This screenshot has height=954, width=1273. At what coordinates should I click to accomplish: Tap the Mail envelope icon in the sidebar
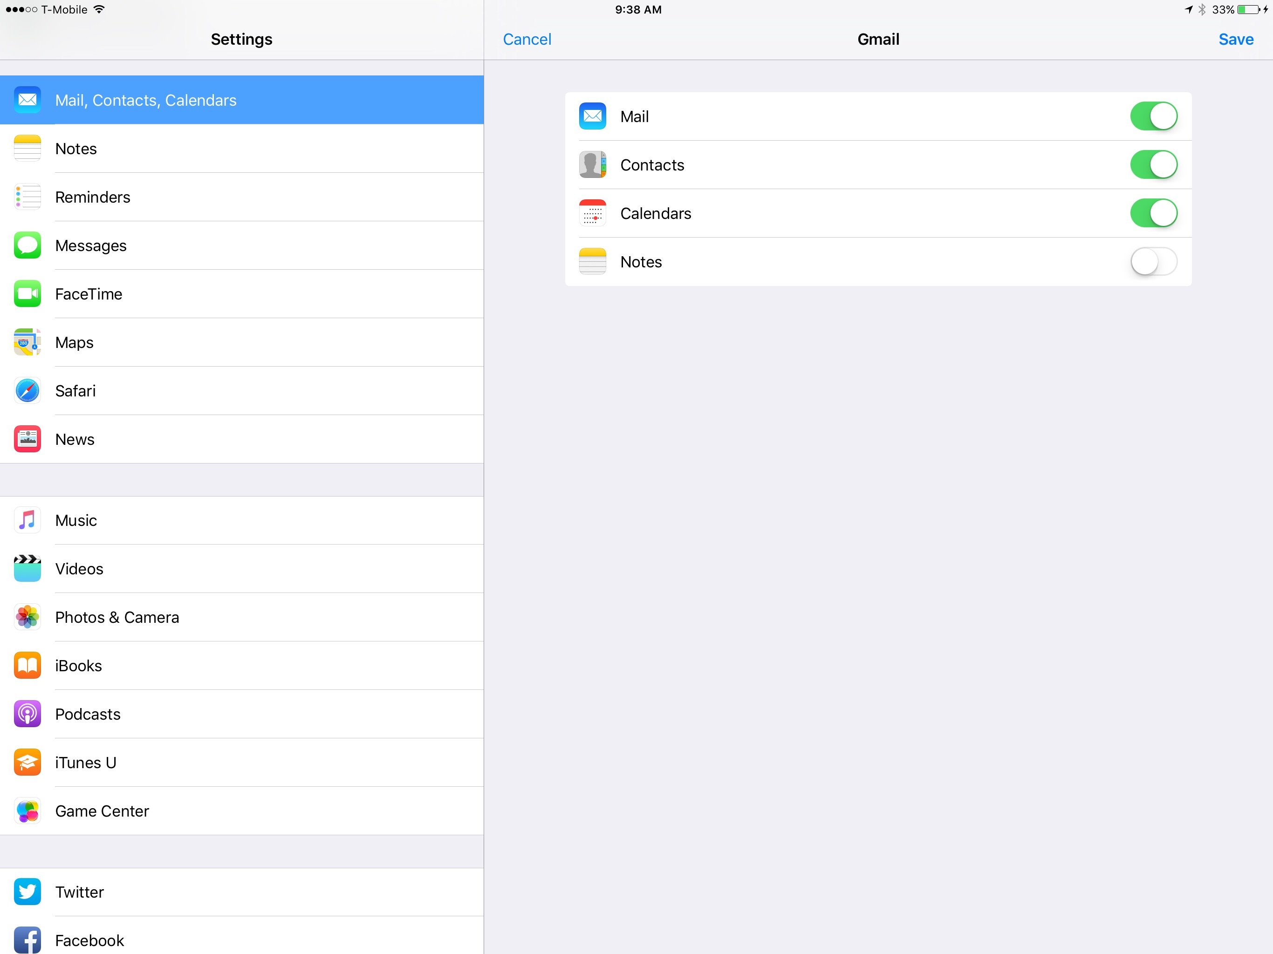[27, 100]
